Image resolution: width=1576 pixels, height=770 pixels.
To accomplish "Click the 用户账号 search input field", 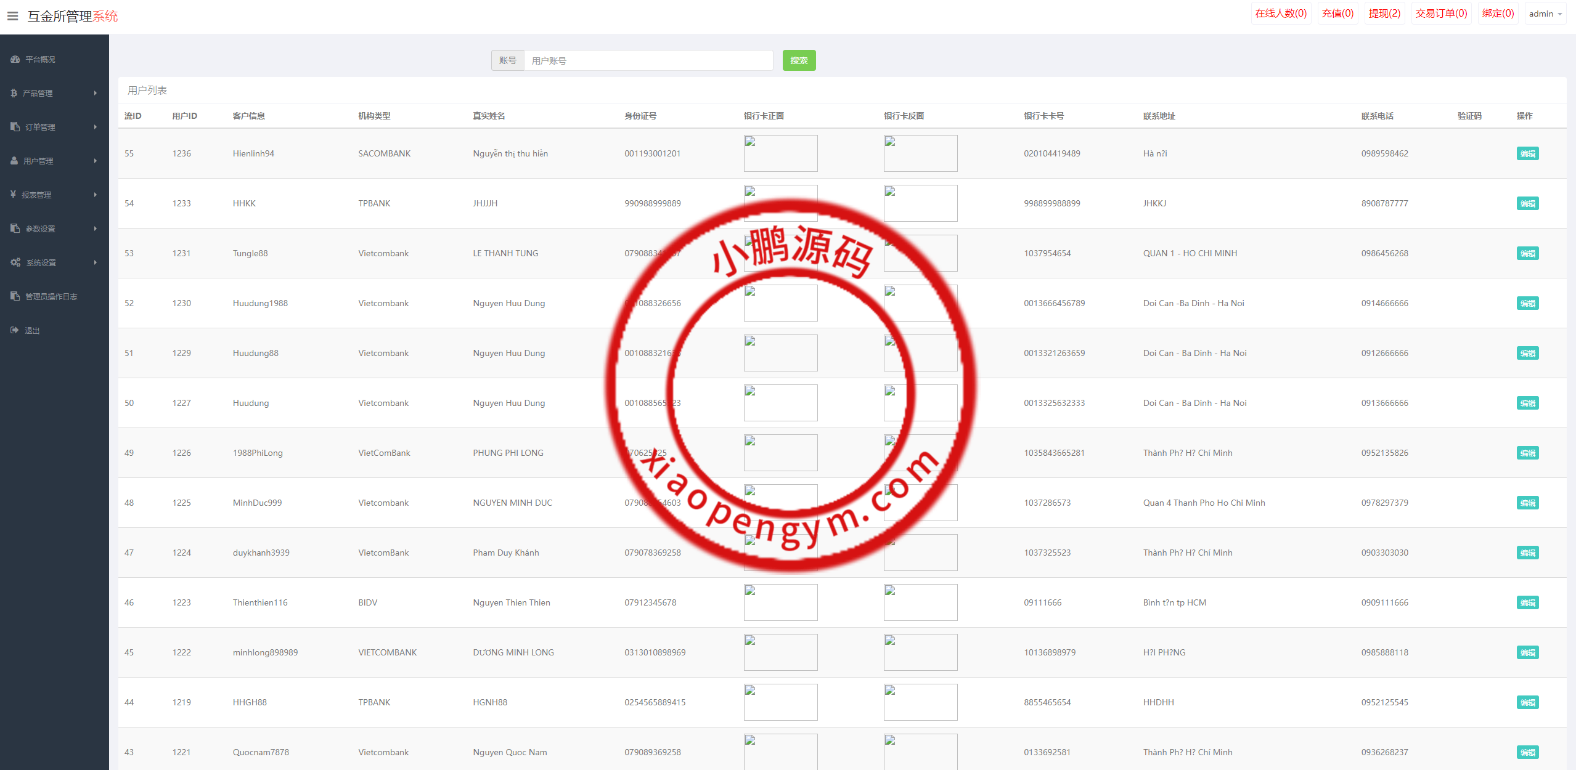I will point(648,60).
